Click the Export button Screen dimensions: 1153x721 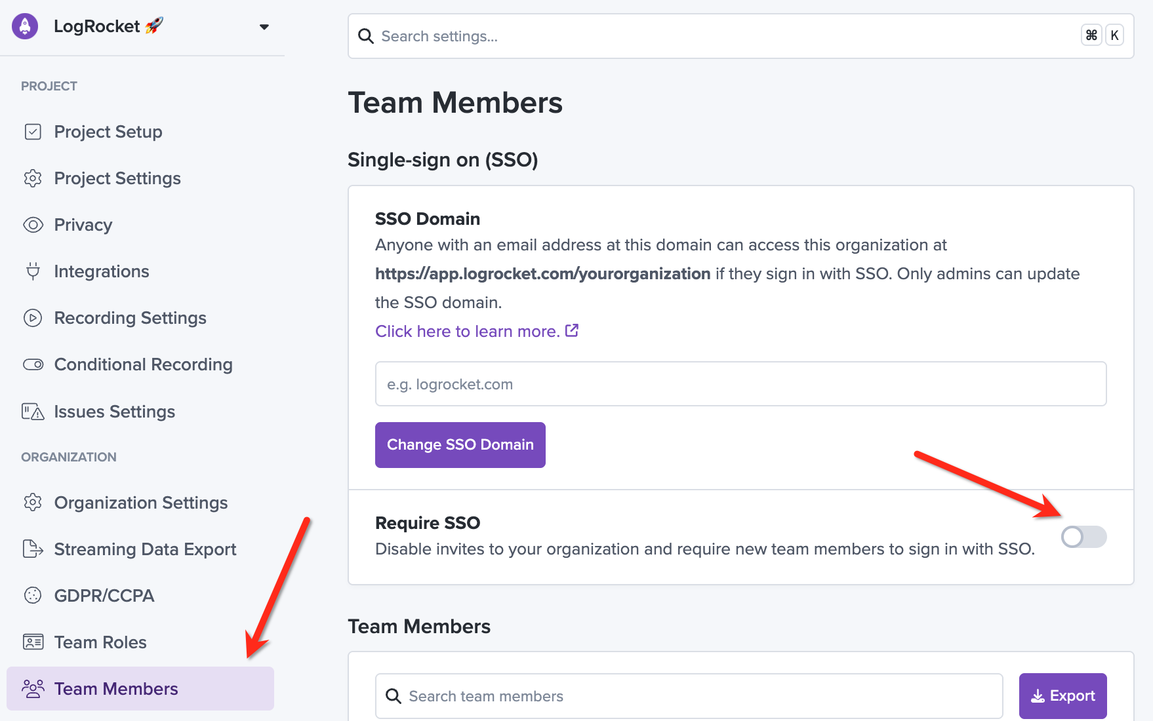1063,696
